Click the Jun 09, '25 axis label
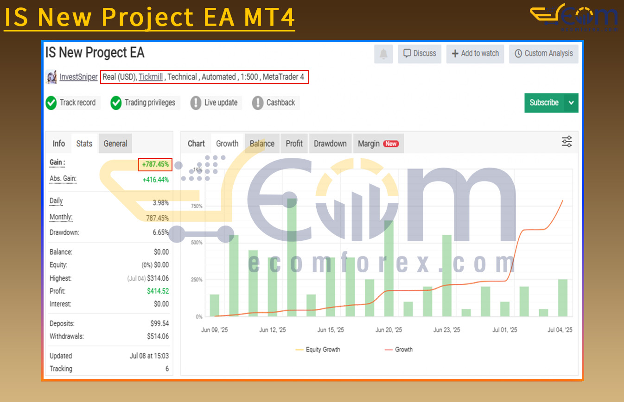Screen dimensions: 624x402 point(215,330)
